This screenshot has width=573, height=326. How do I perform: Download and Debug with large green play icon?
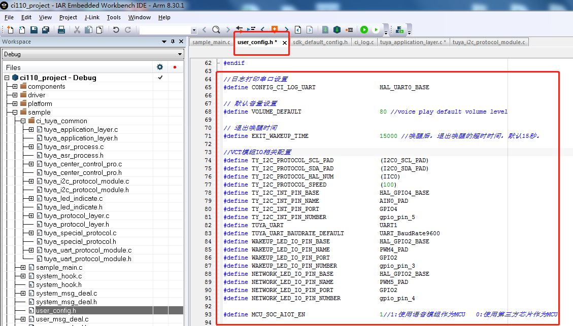coord(364,30)
